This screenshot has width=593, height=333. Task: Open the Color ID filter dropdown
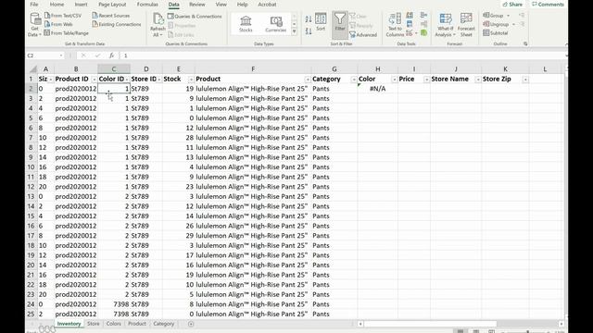coord(127,80)
